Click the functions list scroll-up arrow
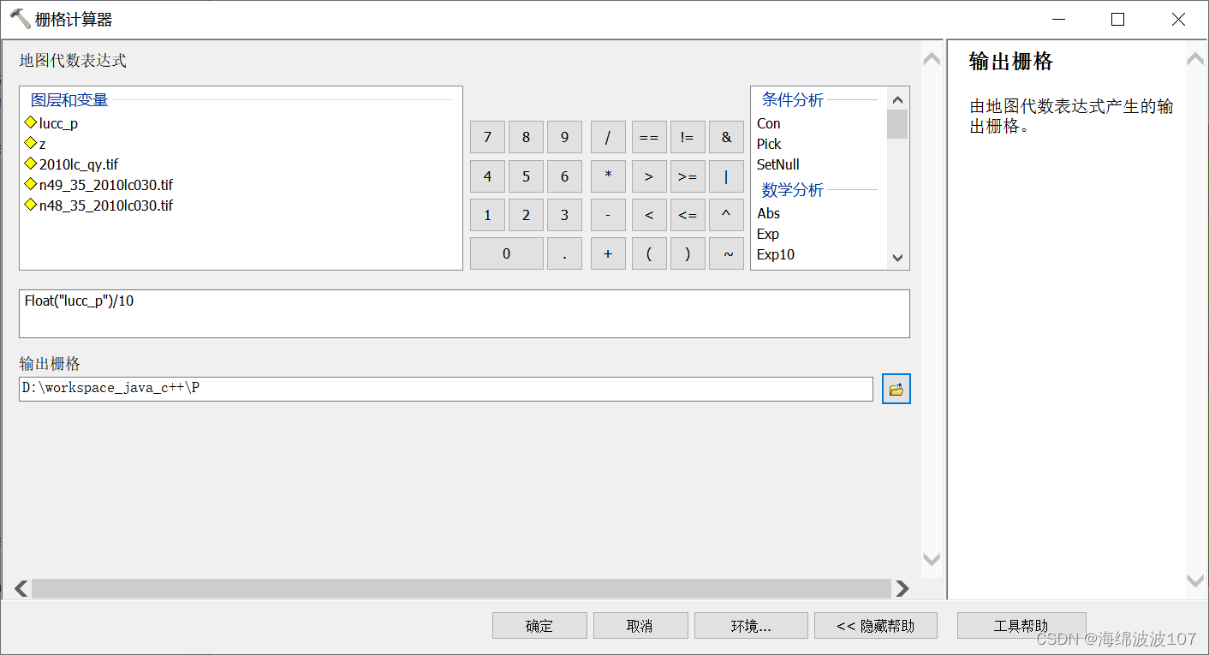Screen dimensions: 1209x655 897,98
